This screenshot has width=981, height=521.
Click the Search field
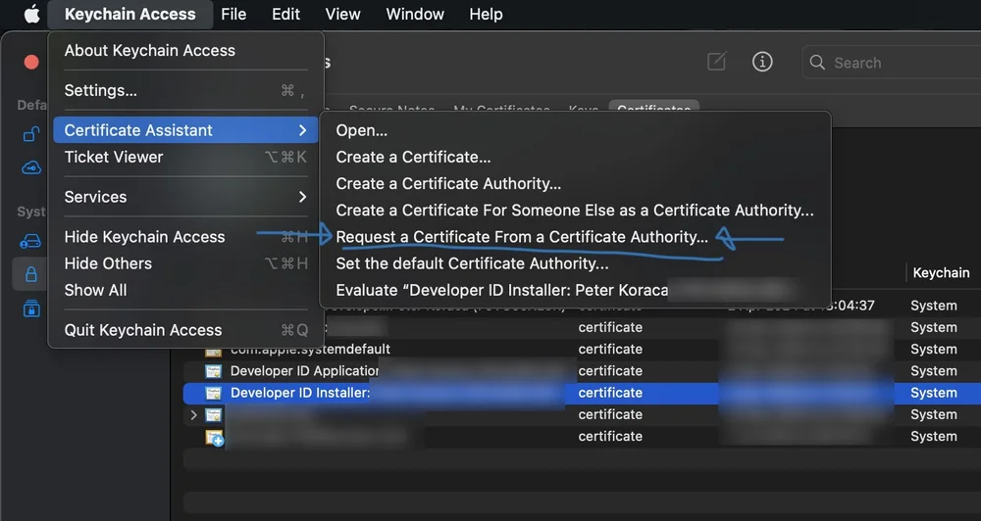click(x=892, y=63)
